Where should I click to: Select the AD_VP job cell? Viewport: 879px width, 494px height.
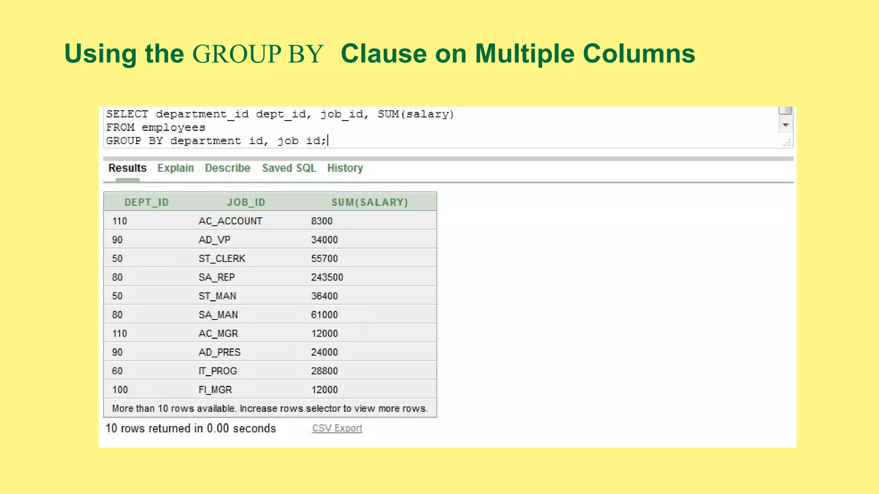click(214, 240)
